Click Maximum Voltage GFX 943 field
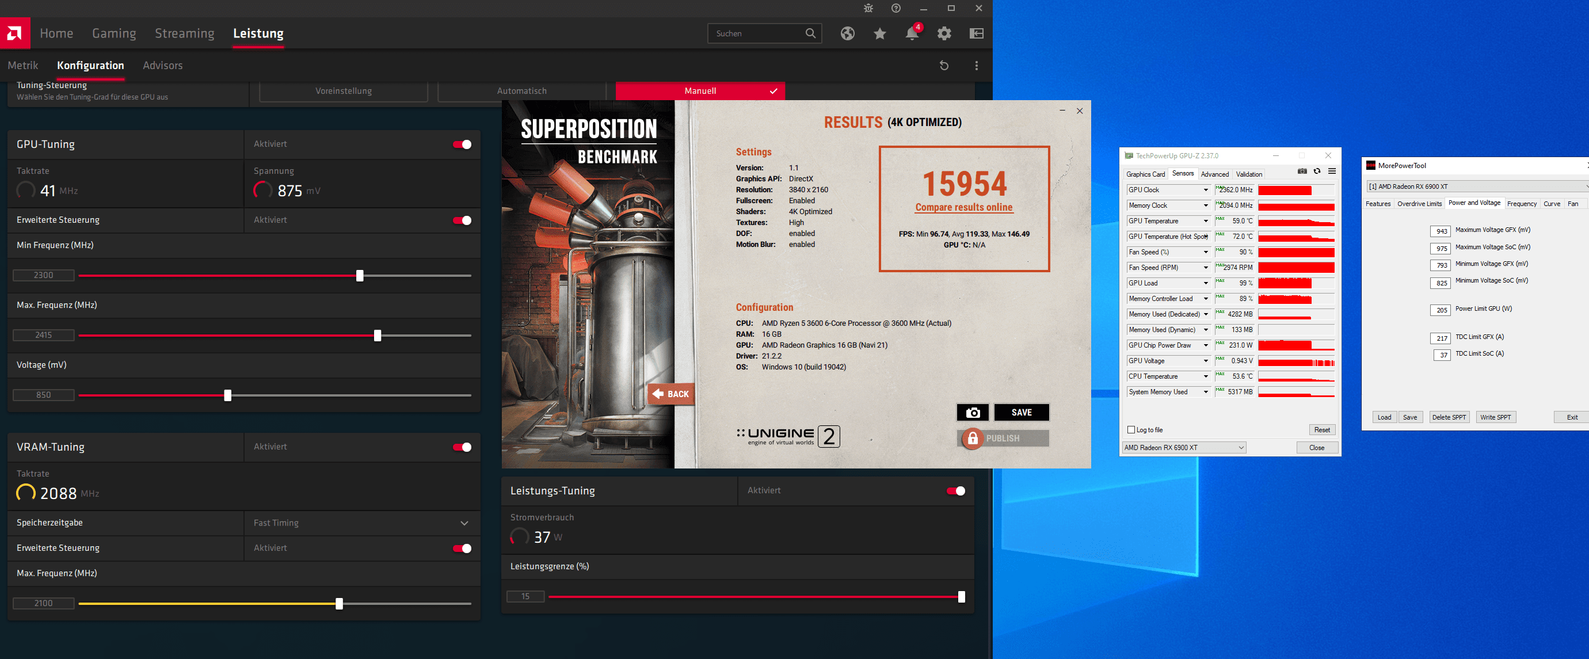 tap(1441, 231)
